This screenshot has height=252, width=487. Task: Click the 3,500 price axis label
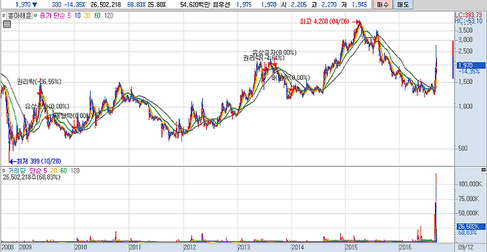[x=465, y=30]
